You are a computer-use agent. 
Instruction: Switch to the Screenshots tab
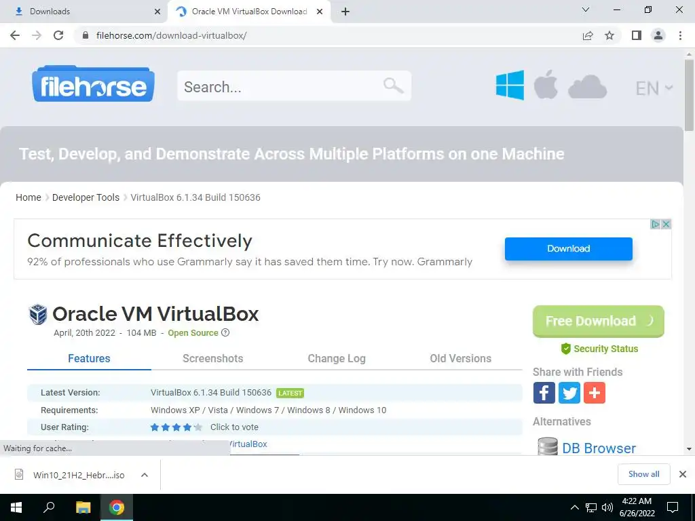coord(212,358)
